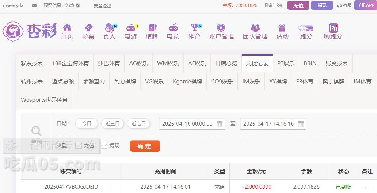The width and height of the screenshot is (377, 193).
Task: Open the 彩票 lottery ticket icon
Action: (x=88, y=28)
